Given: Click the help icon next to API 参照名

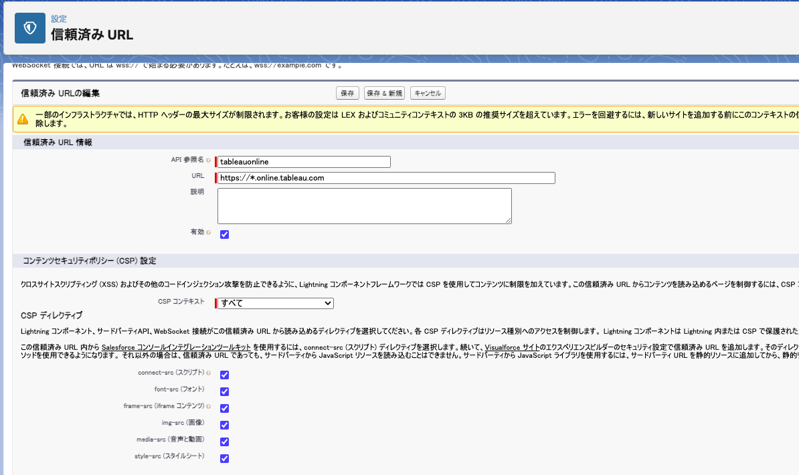Looking at the screenshot, I should click(x=208, y=161).
